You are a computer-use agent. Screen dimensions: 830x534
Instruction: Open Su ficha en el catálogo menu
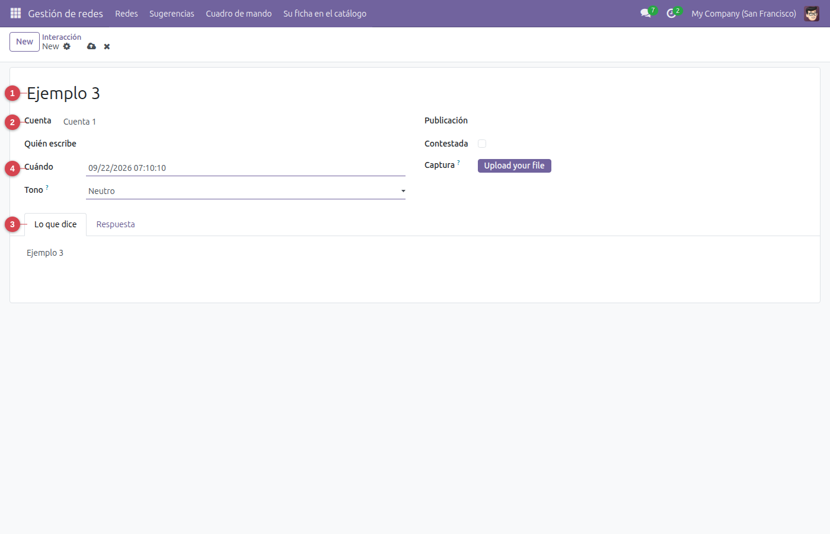point(325,13)
